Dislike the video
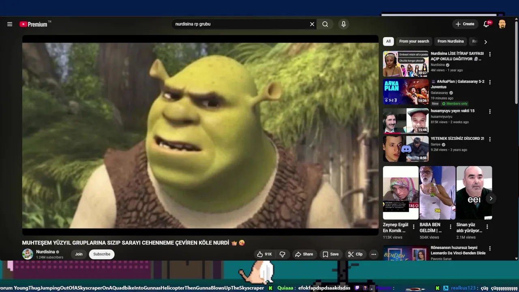 [x=283, y=254]
